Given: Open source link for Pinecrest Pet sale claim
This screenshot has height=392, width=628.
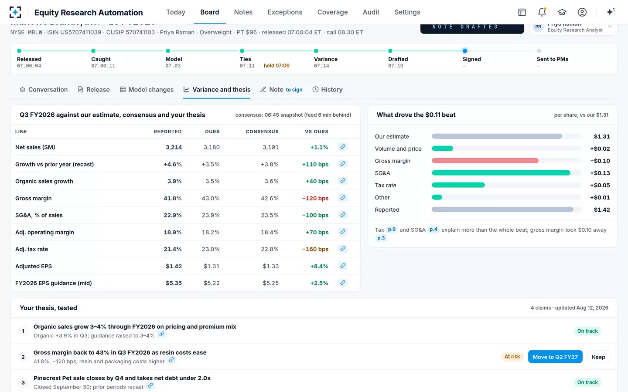Looking at the screenshot, I should click(150, 386).
